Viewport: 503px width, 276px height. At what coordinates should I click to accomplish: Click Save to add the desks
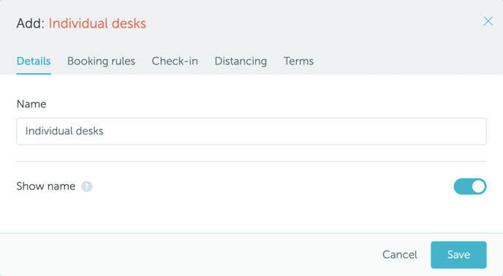(x=458, y=255)
